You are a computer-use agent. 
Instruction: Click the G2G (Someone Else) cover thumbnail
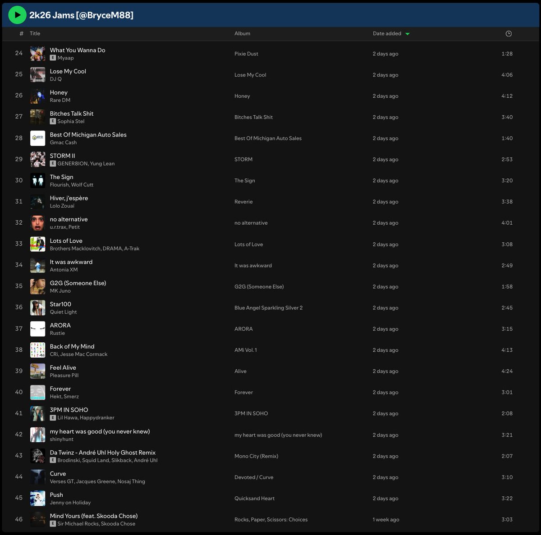click(37, 286)
